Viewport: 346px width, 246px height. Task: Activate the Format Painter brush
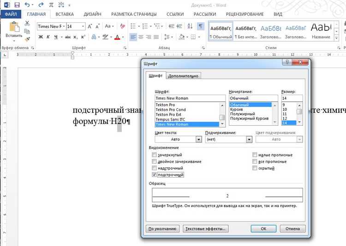tap(27, 39)
